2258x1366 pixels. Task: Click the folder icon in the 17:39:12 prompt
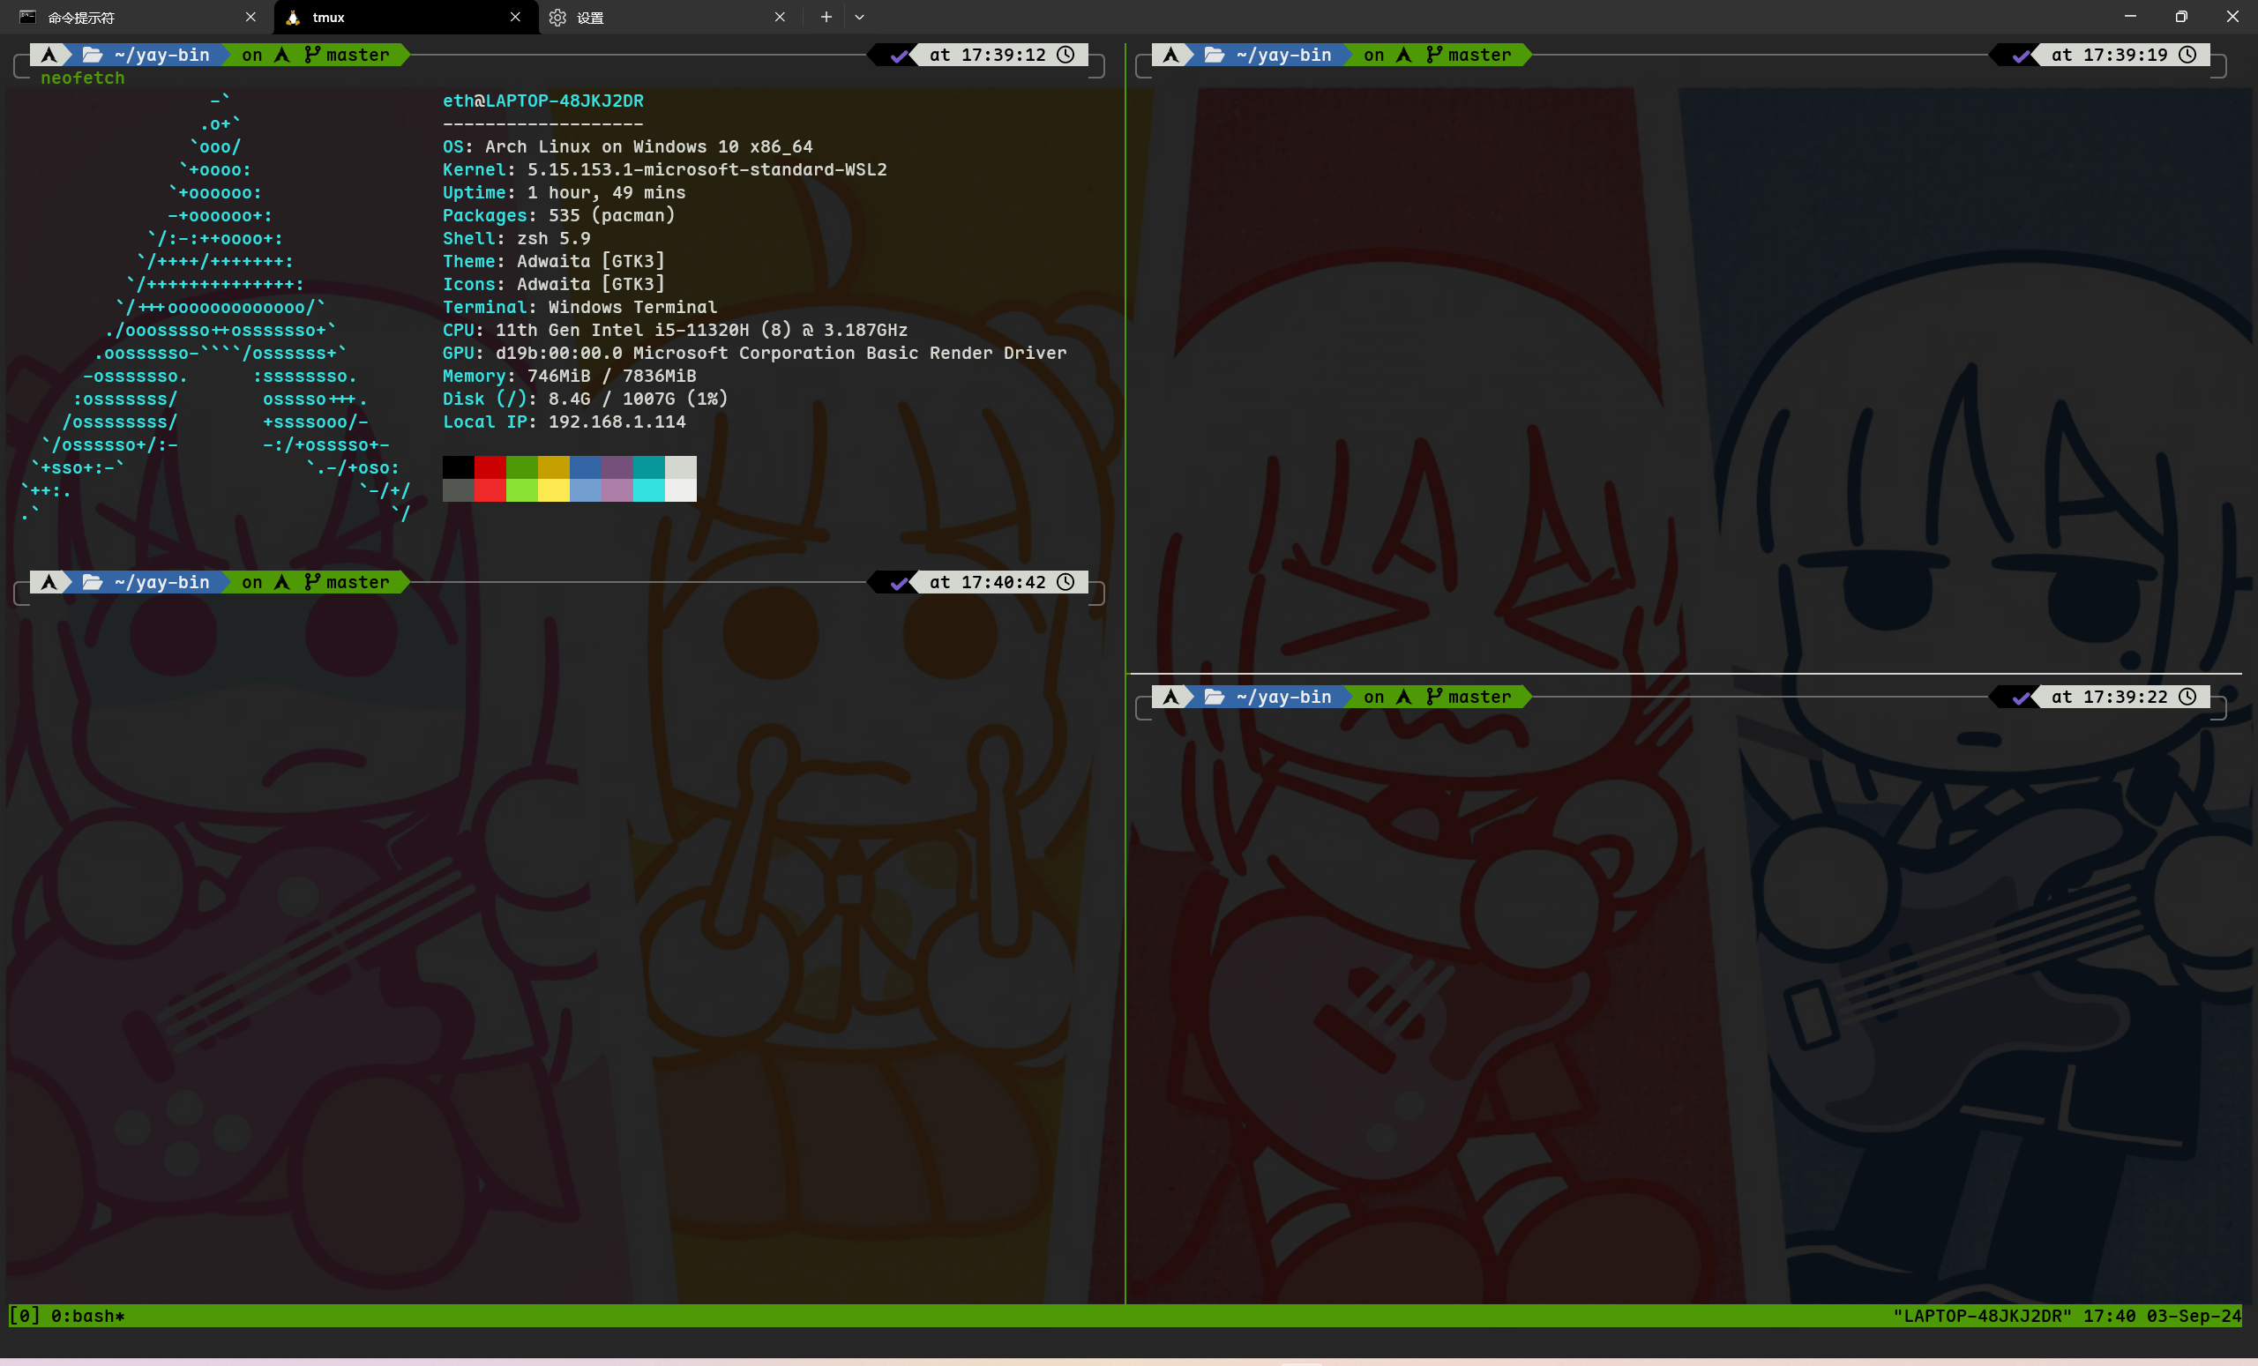point(93,55)
